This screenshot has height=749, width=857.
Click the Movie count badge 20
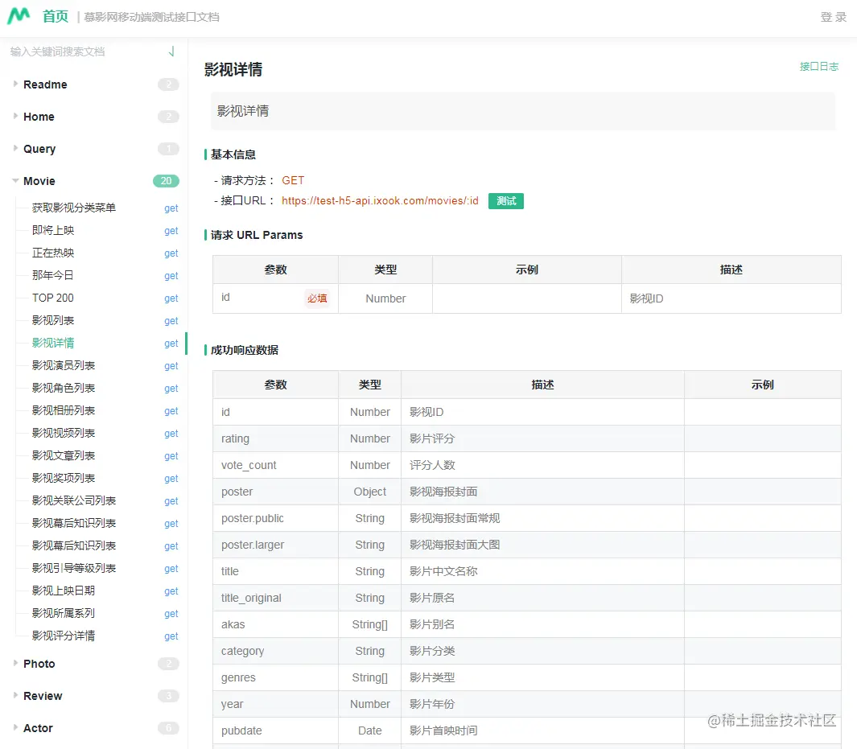[x=166, y=181]
